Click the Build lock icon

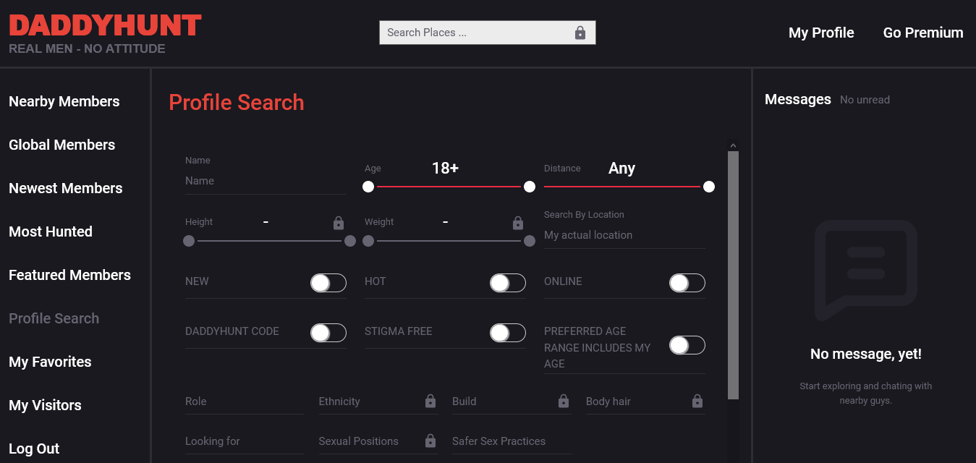click(x=564, y=401)
